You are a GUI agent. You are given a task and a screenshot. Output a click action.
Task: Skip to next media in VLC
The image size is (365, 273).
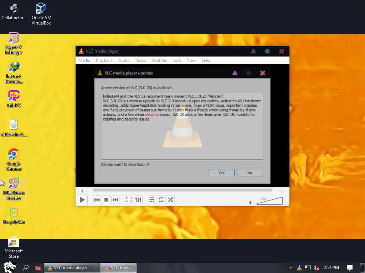click(115, 200)
